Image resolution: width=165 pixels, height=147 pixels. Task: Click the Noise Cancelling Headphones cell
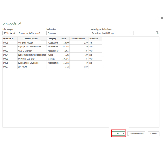click(32, 55)
